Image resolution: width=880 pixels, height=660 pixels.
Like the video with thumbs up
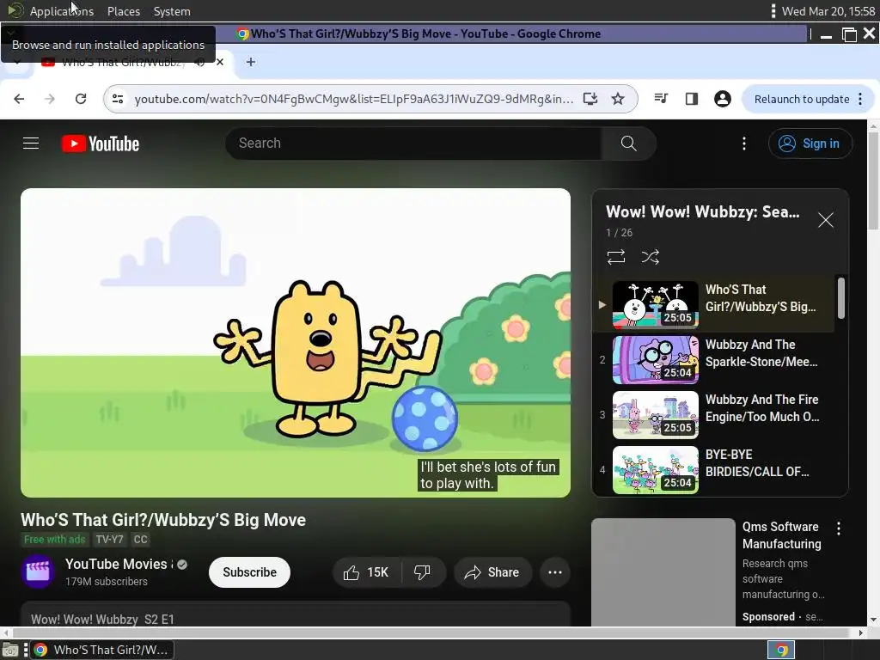tap(366, 572)
